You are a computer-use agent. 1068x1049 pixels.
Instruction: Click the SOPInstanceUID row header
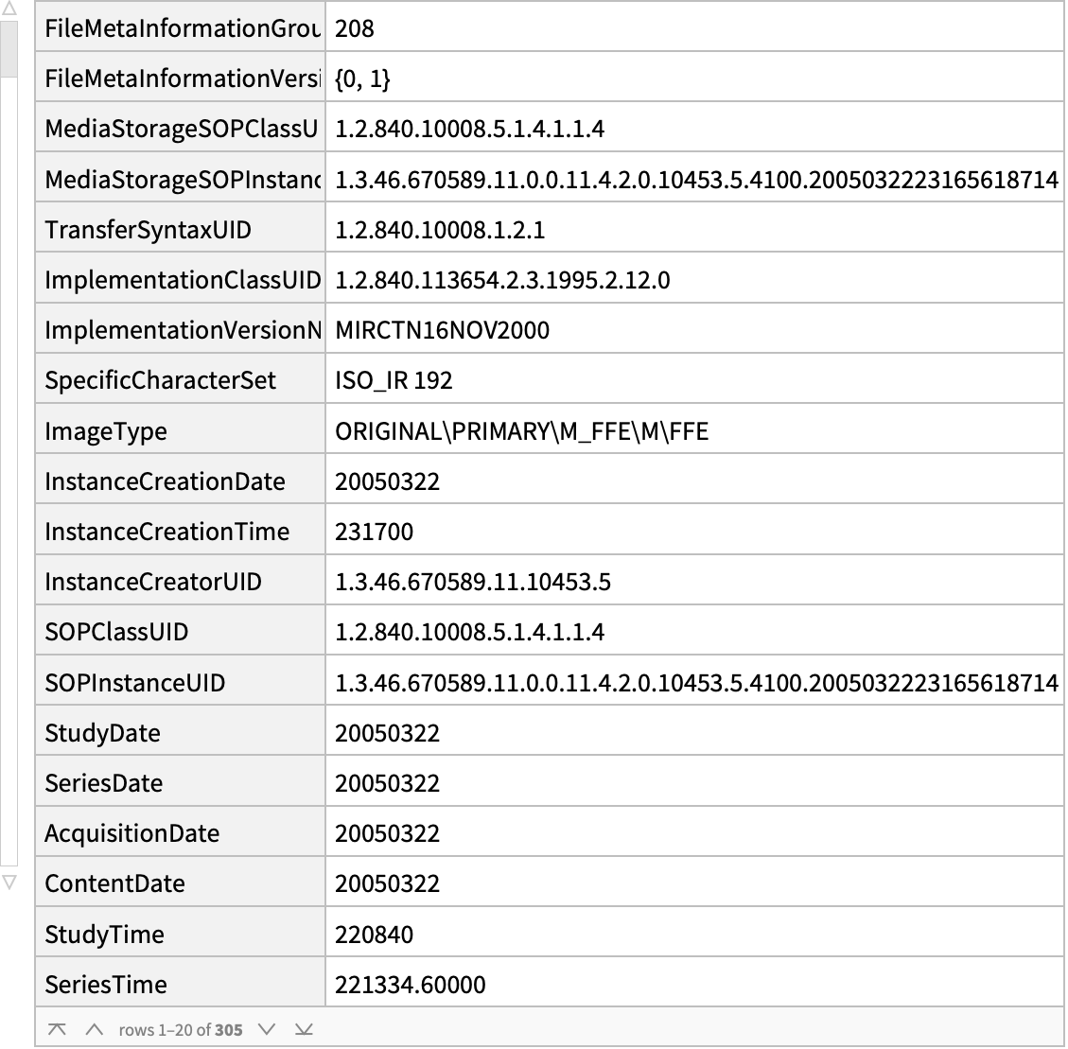click(134, 683)
